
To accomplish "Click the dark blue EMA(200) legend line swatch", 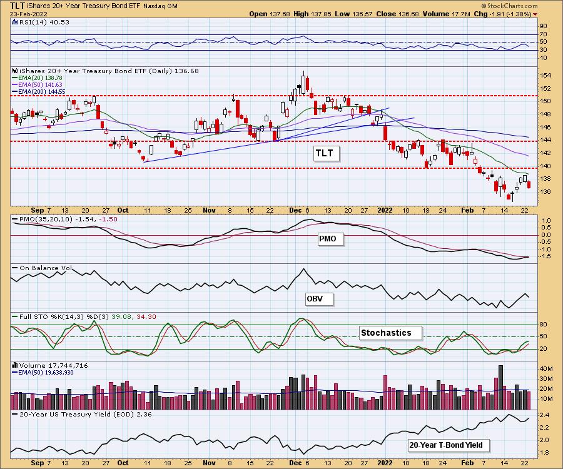I will pyautogui.click(x=14, y=92).
